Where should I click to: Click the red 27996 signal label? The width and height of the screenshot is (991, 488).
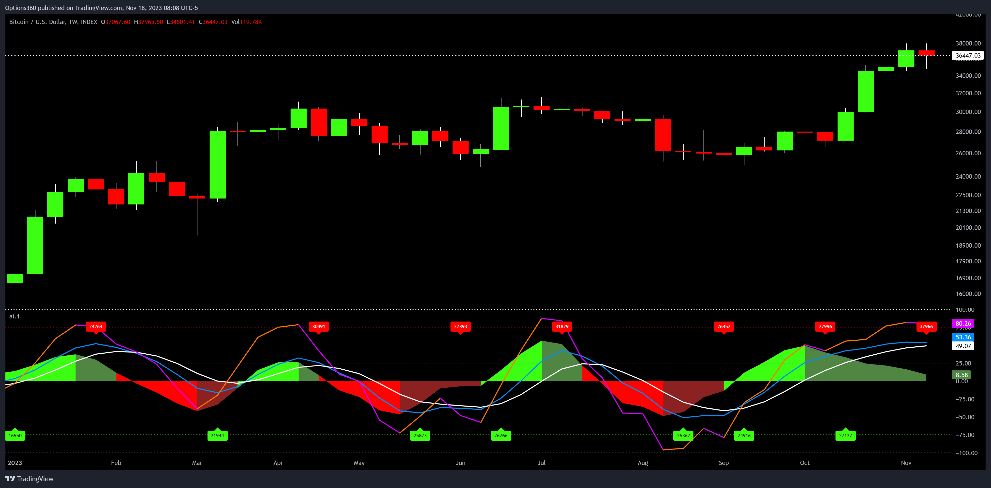(825, 327)
